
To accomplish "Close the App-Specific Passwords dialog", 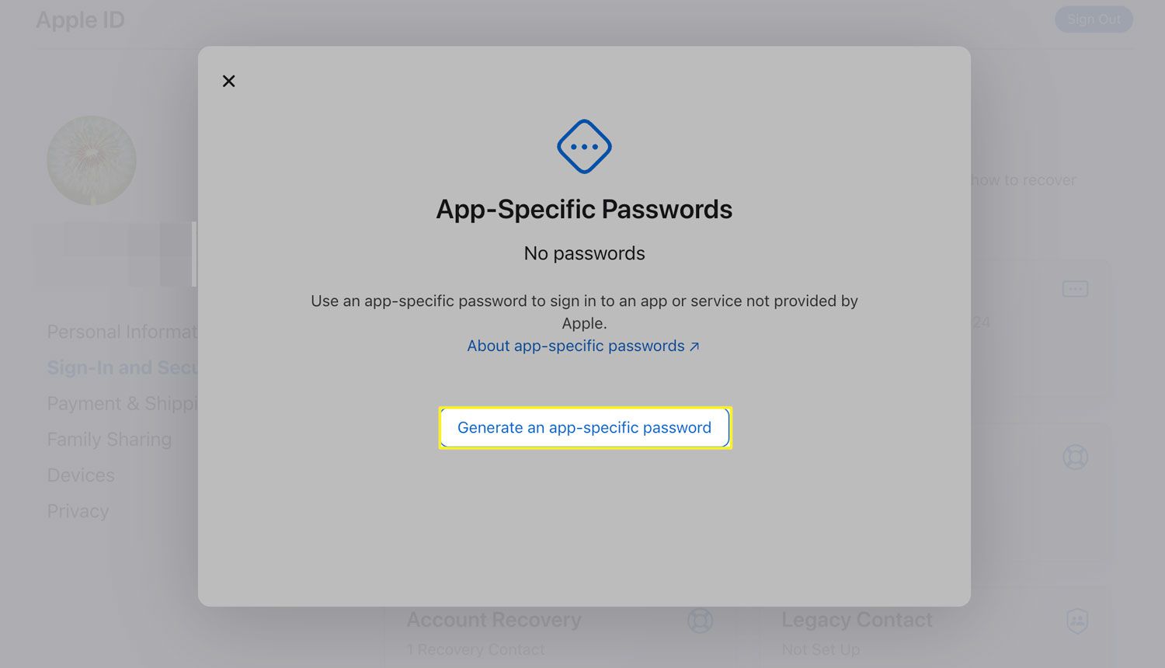I will 228,81.
